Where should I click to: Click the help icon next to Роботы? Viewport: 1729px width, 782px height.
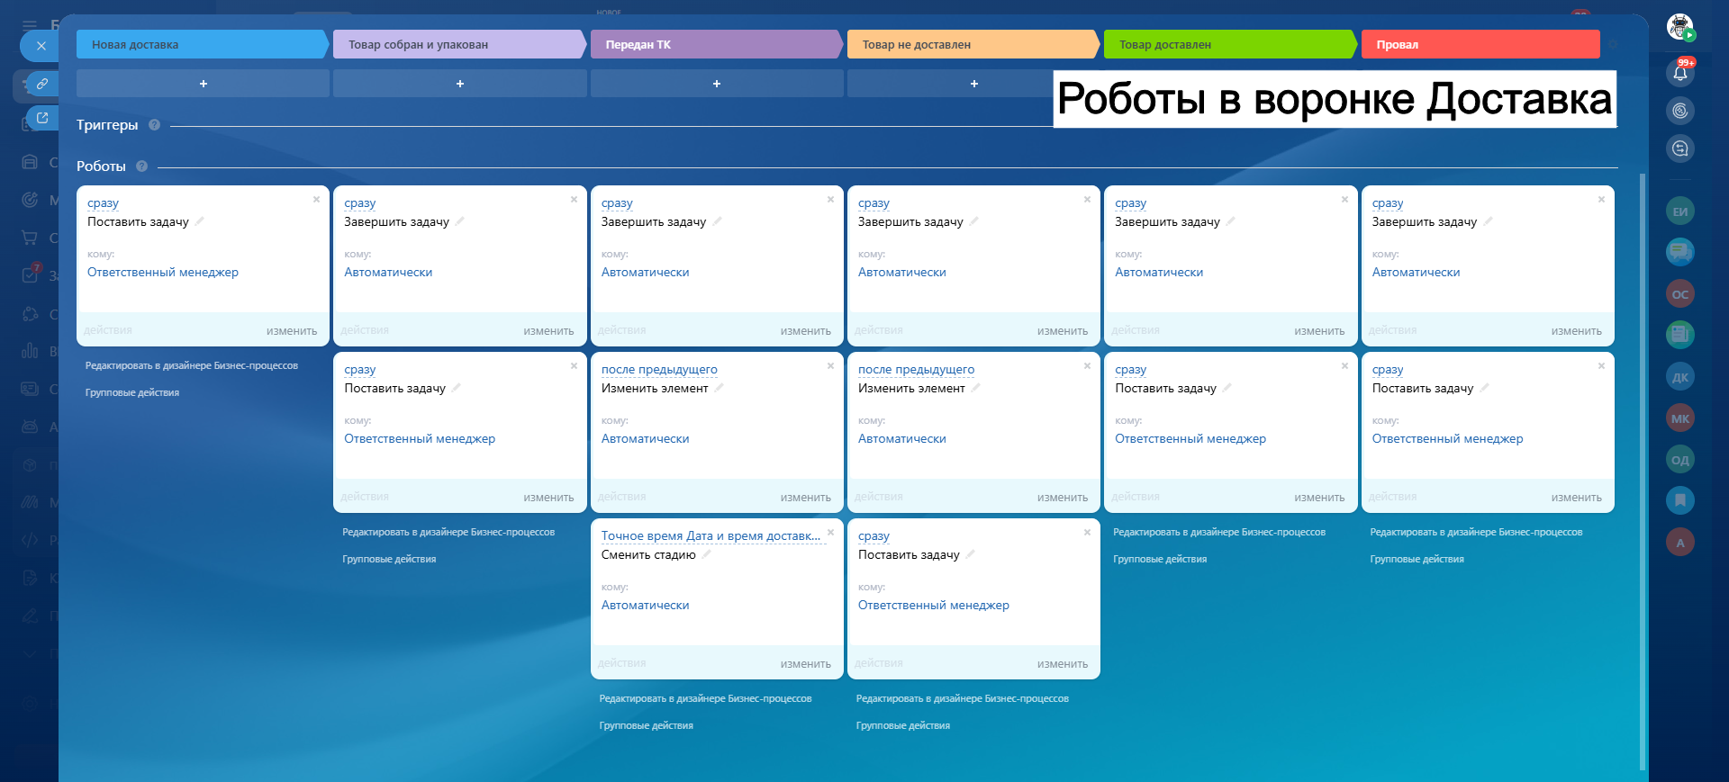(141, 166)
